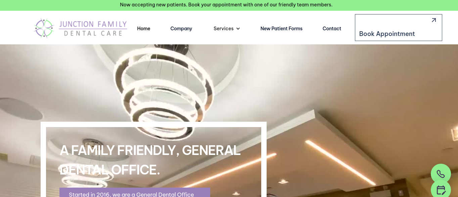This screenshot has width=458, height=197.
Task: Open the Company navigation item
Action: pos(181,29)
